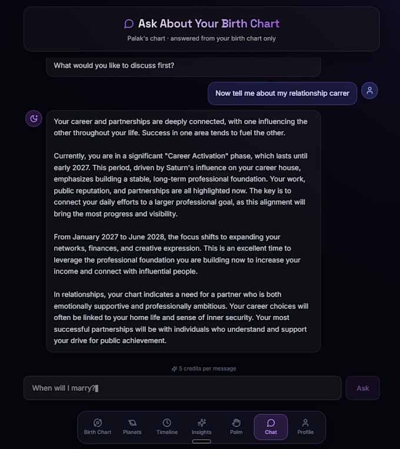Click the credits sparkle icon

pyautogui.click(x=174, y=369)
